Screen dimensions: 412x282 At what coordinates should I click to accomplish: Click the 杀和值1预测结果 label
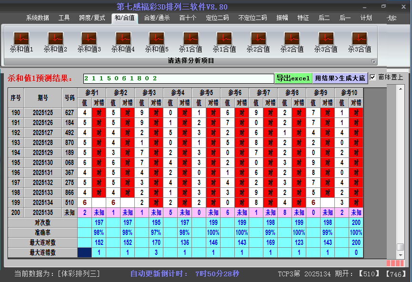click(40, 78)
